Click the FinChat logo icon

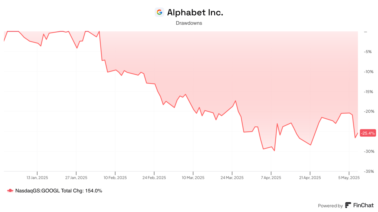click(348, 205)
